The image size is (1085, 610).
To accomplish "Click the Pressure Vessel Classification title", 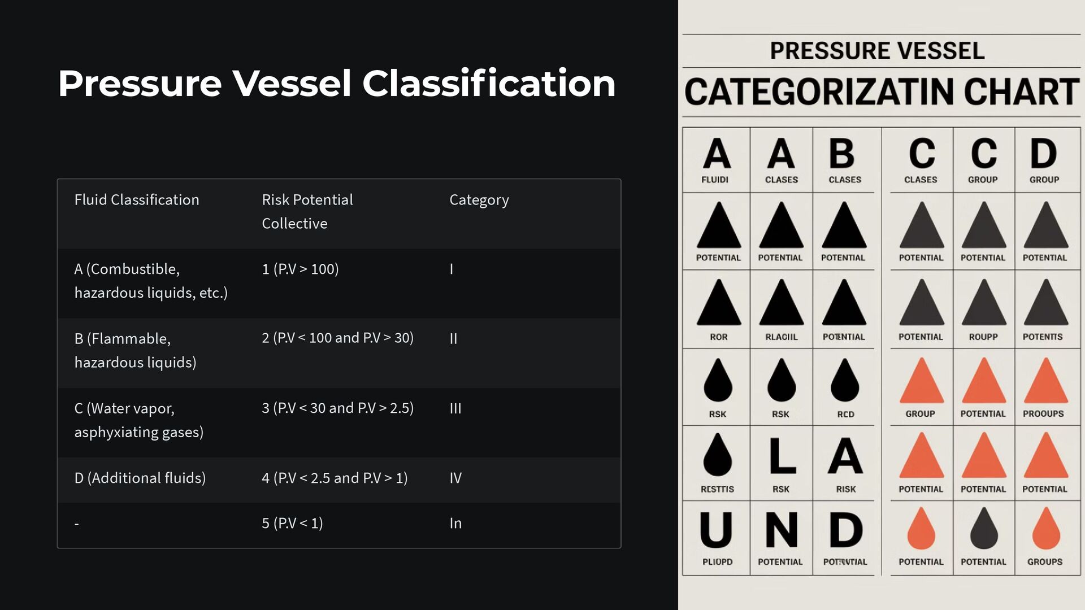I will [337, 84].
